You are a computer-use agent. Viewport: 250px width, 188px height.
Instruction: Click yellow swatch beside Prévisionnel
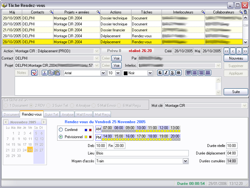click(86, 137)
